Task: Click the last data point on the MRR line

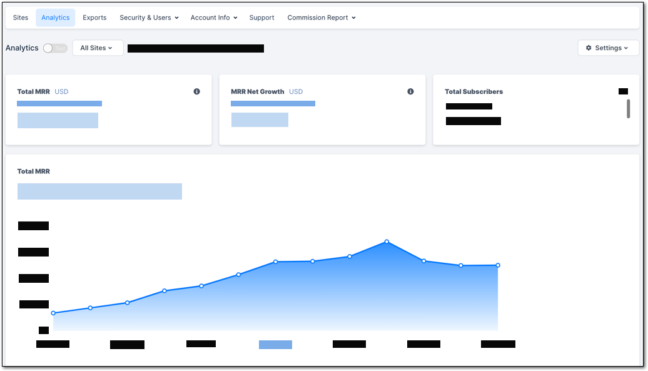Action: [x=498, y=265]
